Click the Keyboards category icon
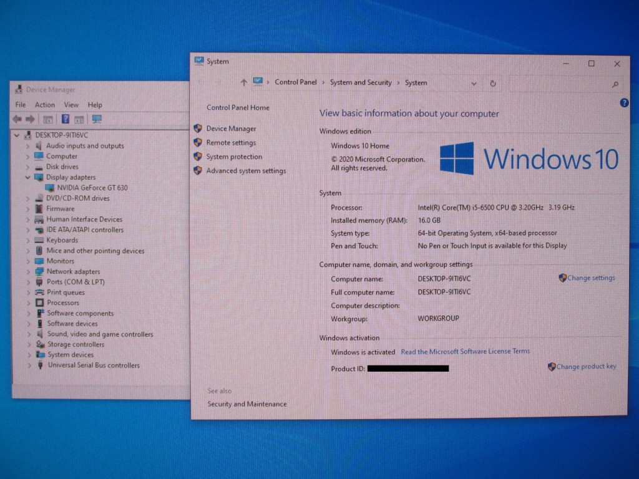The image size is (639, 479). tap(39, 240)
